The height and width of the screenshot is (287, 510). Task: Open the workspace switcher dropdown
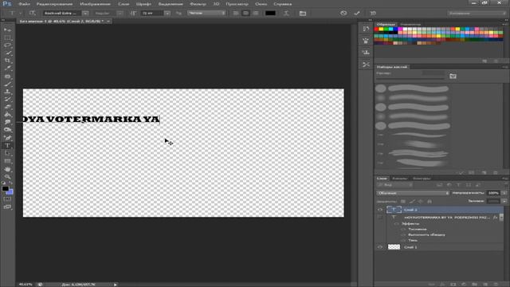[477, 14]
